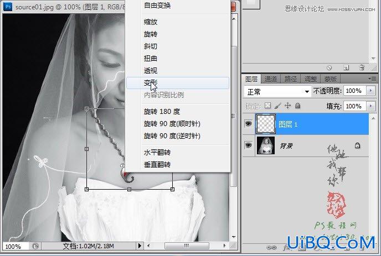381x256 pixels.
Task: Toggle lock position move icon
Action: (288, 106)
